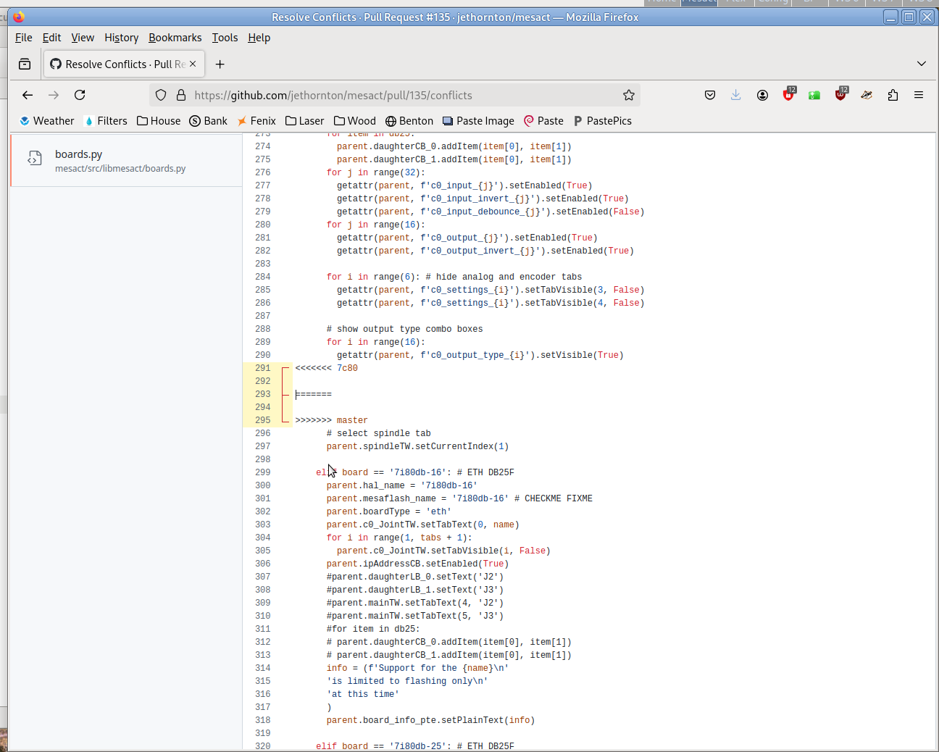Click the mesaflash_name CHECKME FIXME line
939x752 pixels.
[x=459, y=498]
